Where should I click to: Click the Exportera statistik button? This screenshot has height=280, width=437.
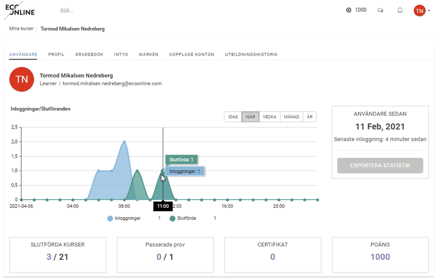click(380, 166)
